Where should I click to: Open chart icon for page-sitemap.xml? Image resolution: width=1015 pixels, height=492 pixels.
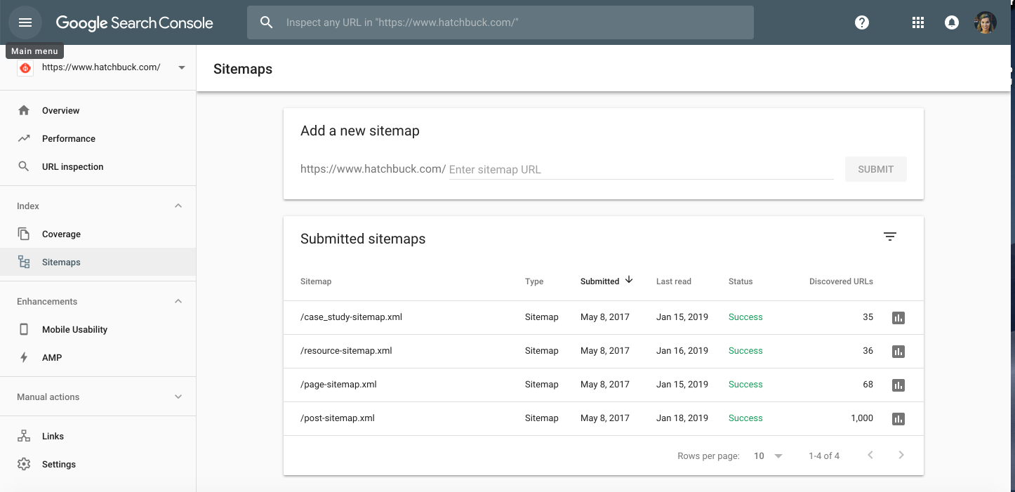coord(898,385)
